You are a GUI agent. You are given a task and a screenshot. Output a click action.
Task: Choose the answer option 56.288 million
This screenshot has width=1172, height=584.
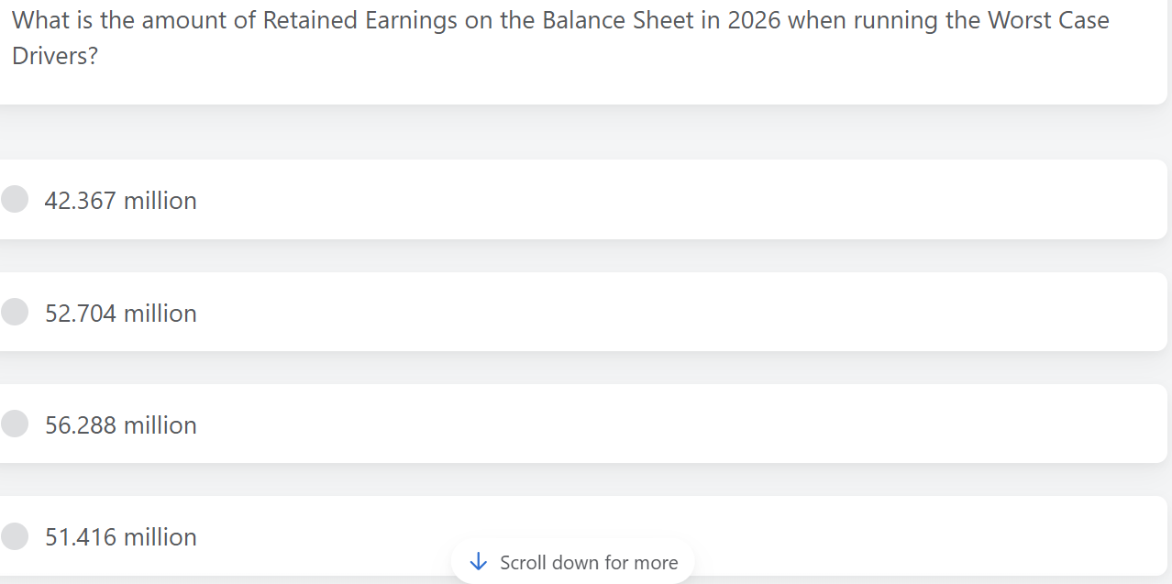click(121, 424)
